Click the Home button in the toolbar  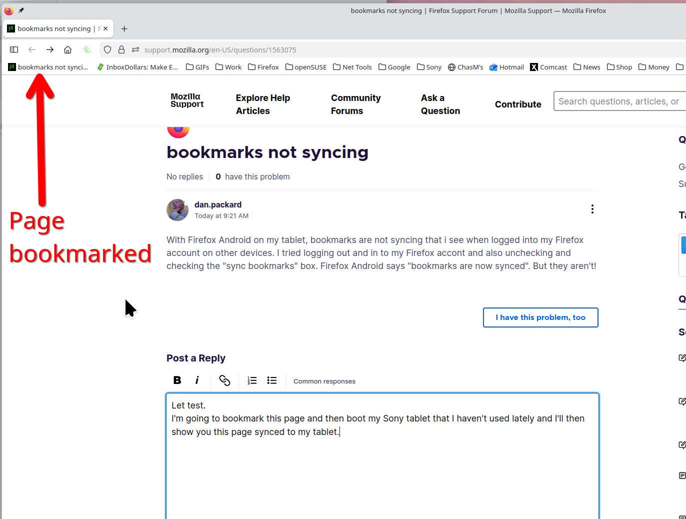click(68, 49)
